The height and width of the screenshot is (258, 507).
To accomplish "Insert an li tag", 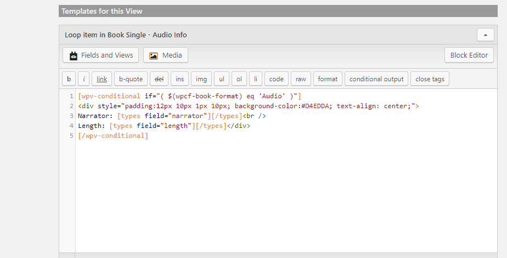I will pos(256,79).
